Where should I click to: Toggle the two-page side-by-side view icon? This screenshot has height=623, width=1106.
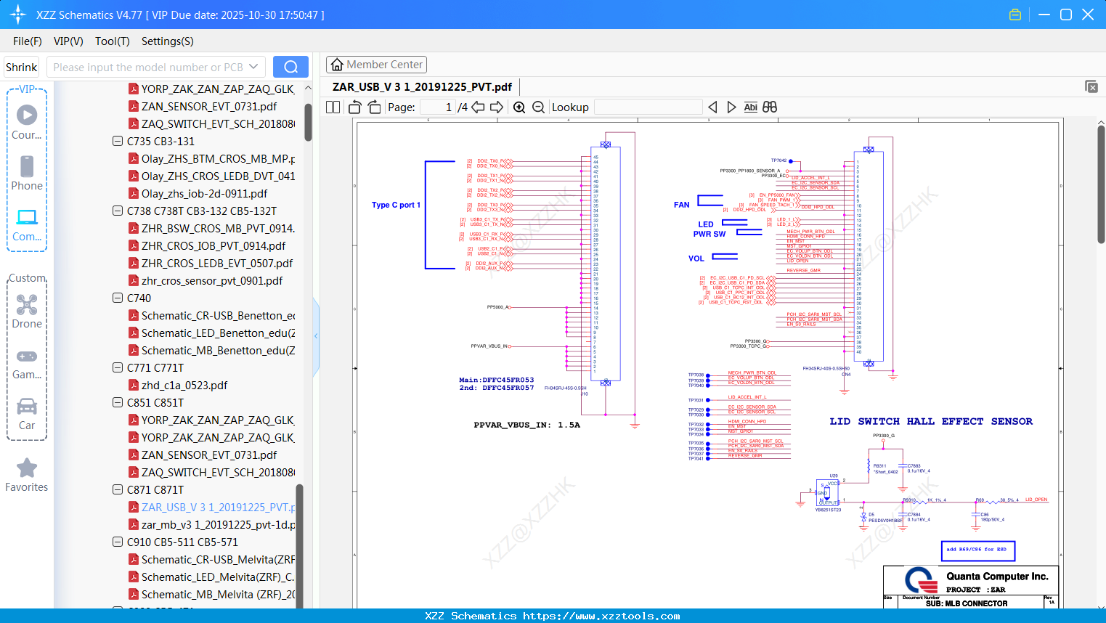tap(333, 107)
